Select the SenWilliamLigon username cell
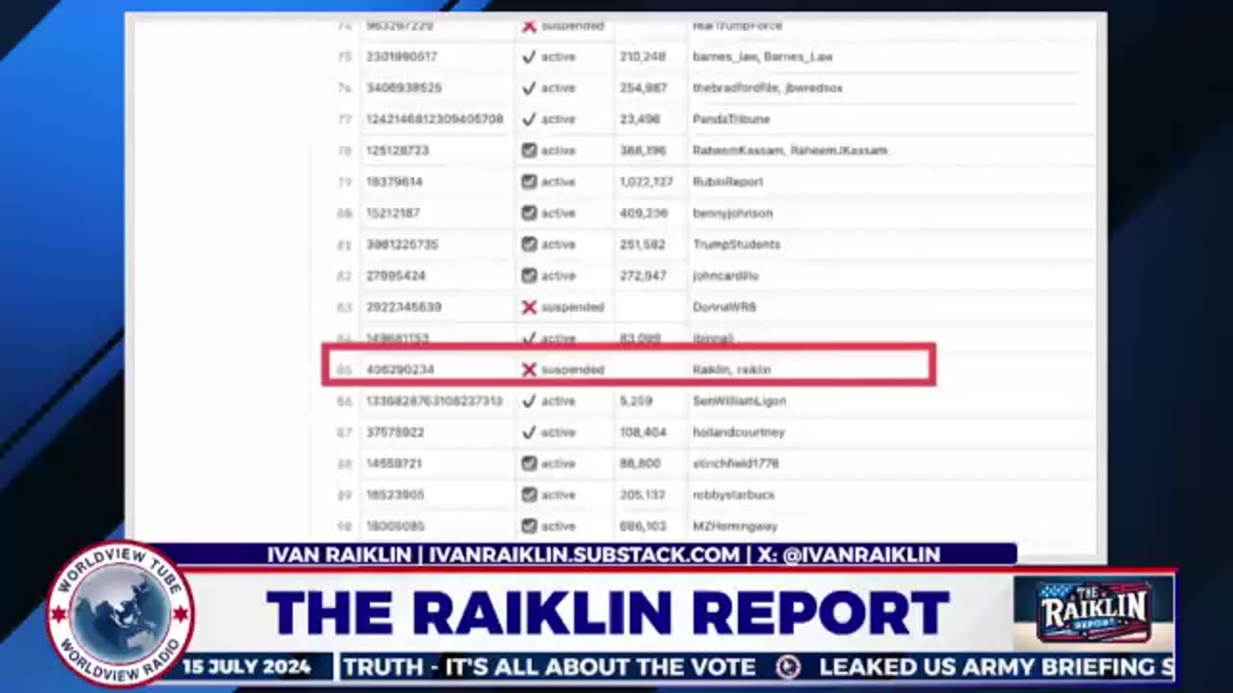This screenshot has height=693, width=1233. pos(740,400)
